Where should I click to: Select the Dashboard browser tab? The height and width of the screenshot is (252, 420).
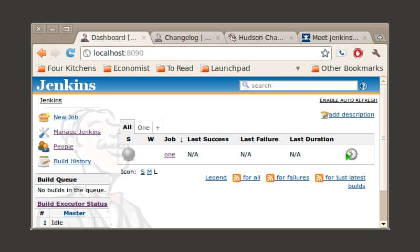pos(113,38)
